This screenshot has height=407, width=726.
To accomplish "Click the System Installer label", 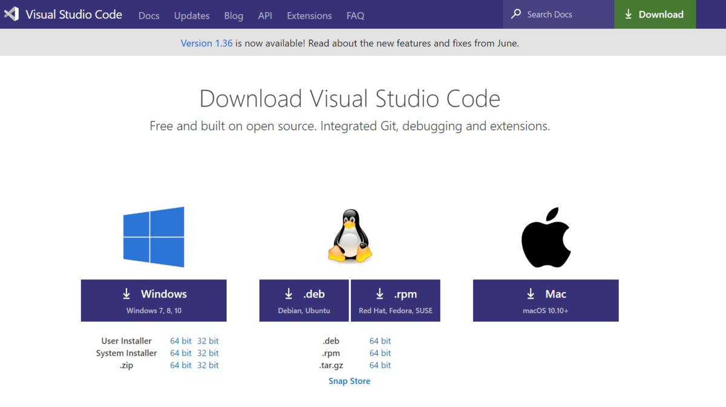I will tap(126, 353).
